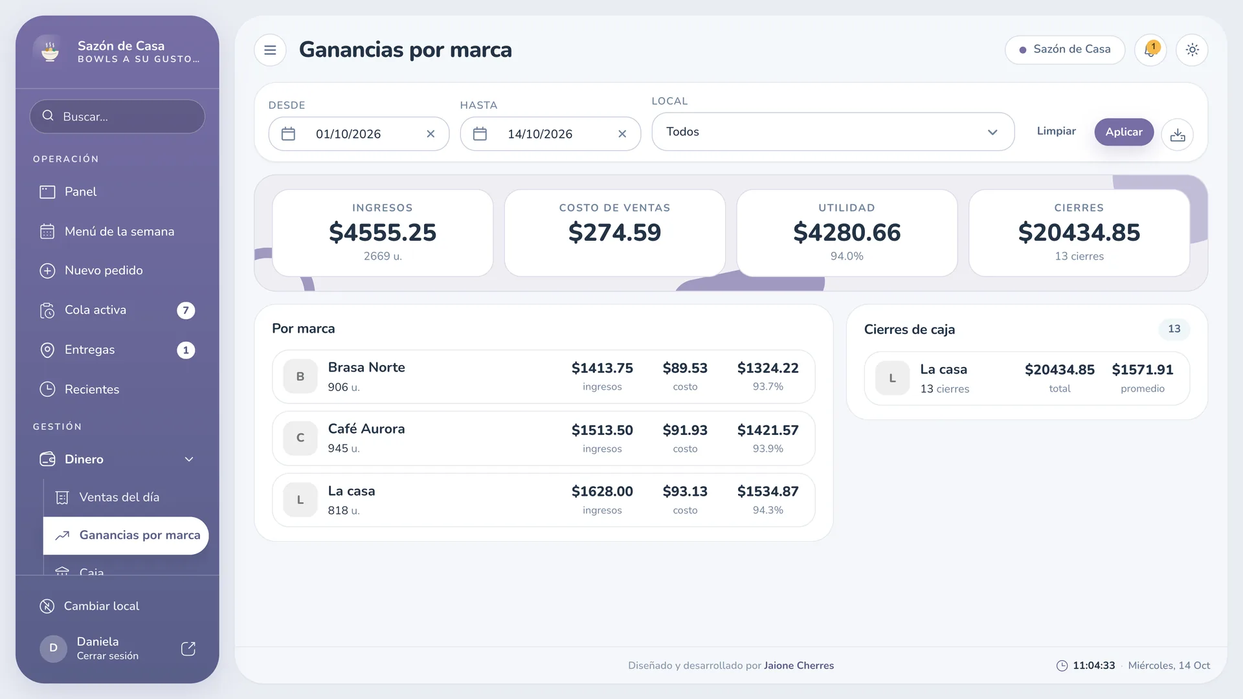
Task: Click the Costo de ventas card
Action: 614,233
